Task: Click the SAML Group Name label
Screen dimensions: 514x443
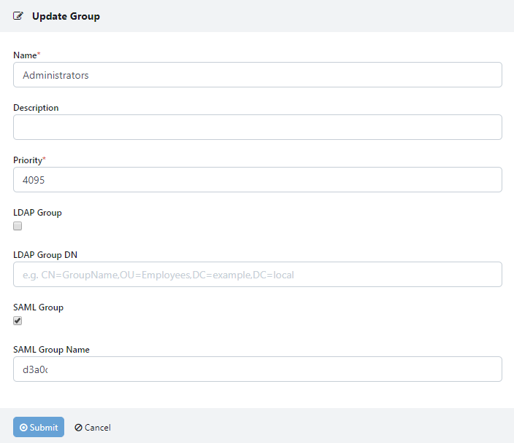Action: (x=51, y=350)
